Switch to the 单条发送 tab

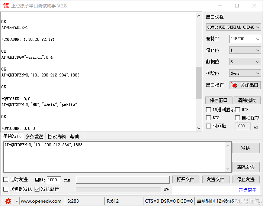(12, 136)
